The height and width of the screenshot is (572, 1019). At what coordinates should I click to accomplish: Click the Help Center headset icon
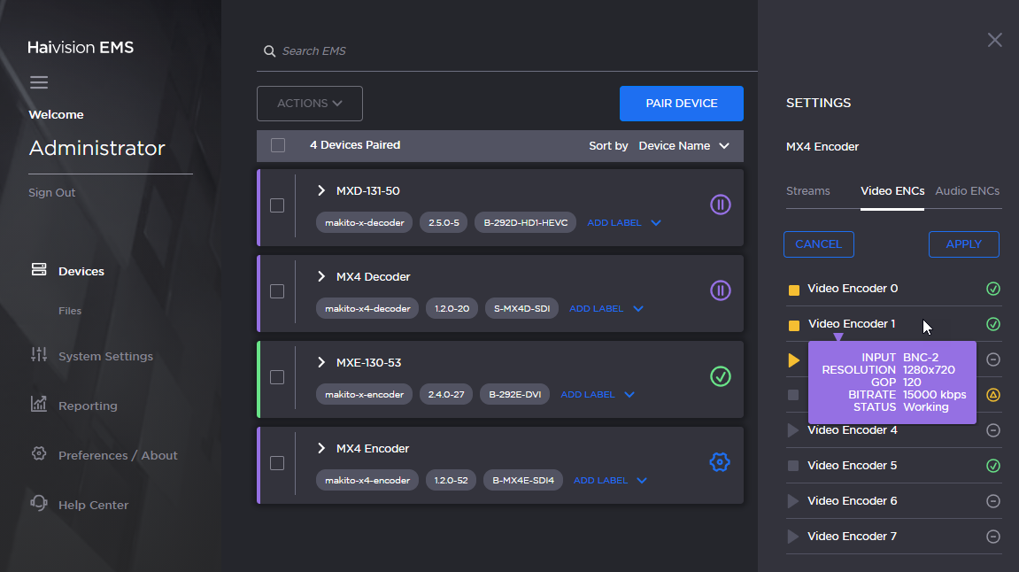[38, 504]
